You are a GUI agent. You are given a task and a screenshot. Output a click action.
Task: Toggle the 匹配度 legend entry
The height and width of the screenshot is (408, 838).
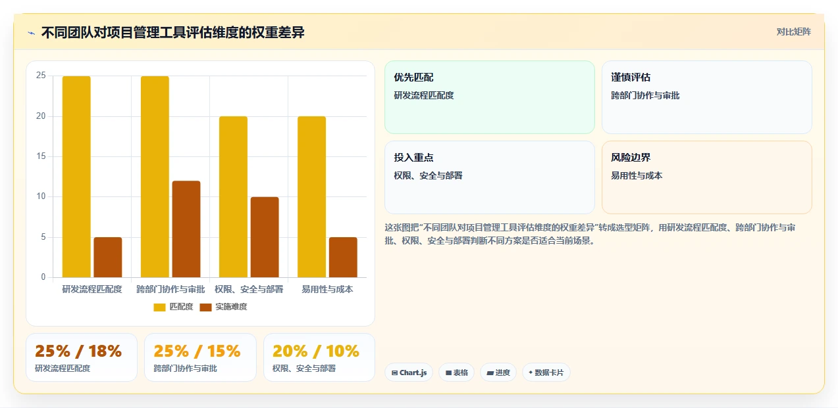pos(174,307)
